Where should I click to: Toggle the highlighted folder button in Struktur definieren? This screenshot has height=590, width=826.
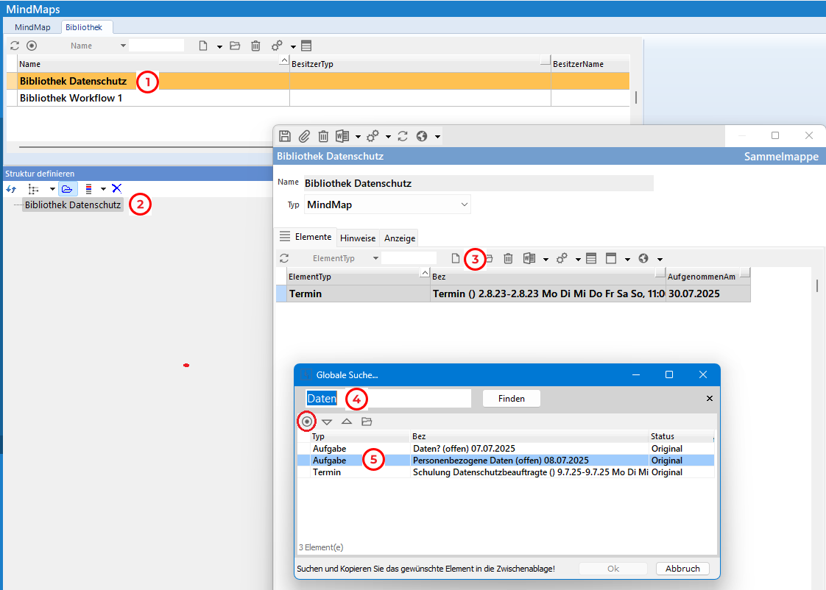point(67,188)
